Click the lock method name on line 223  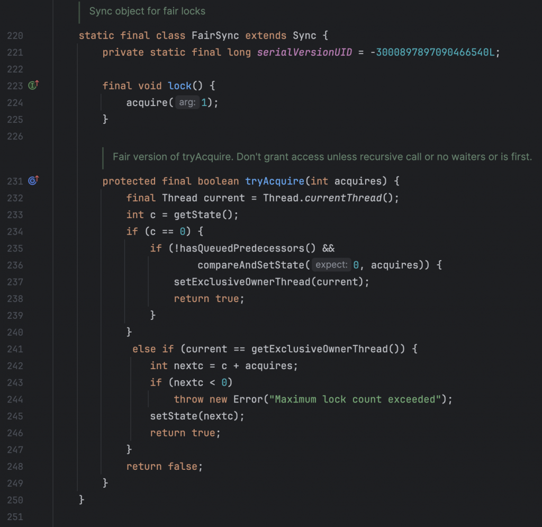pyautogui.click(x=179, y=86)
